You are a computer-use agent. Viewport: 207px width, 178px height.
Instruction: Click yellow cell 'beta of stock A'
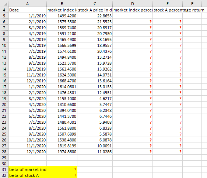tap(27, 175)
